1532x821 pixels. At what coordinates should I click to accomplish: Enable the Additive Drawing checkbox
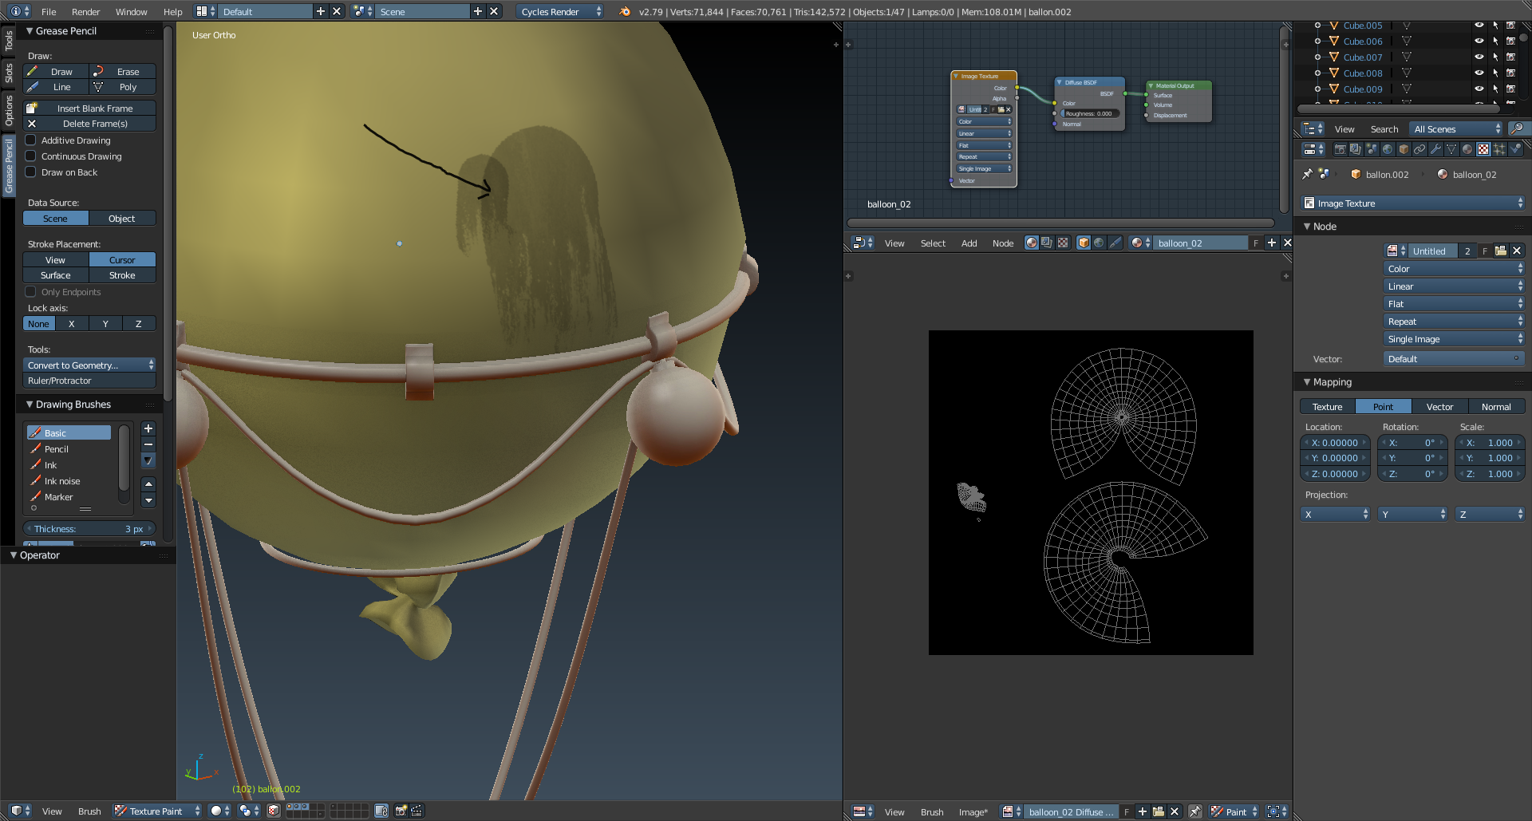31,140
